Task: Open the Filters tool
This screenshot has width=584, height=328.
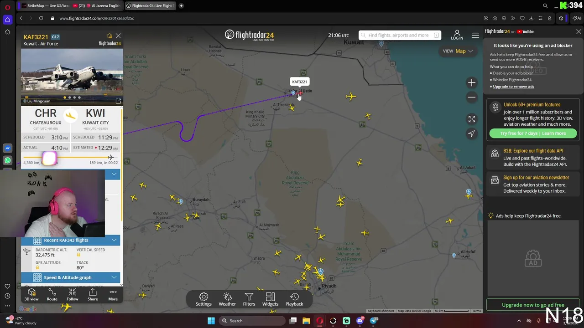Action: click(x=249, y=299)
